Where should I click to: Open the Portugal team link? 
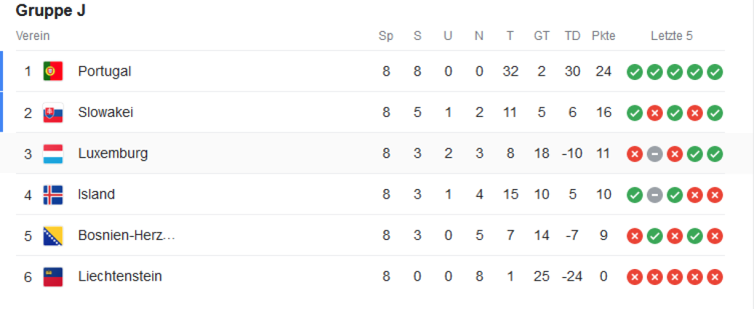click(105, 71)
